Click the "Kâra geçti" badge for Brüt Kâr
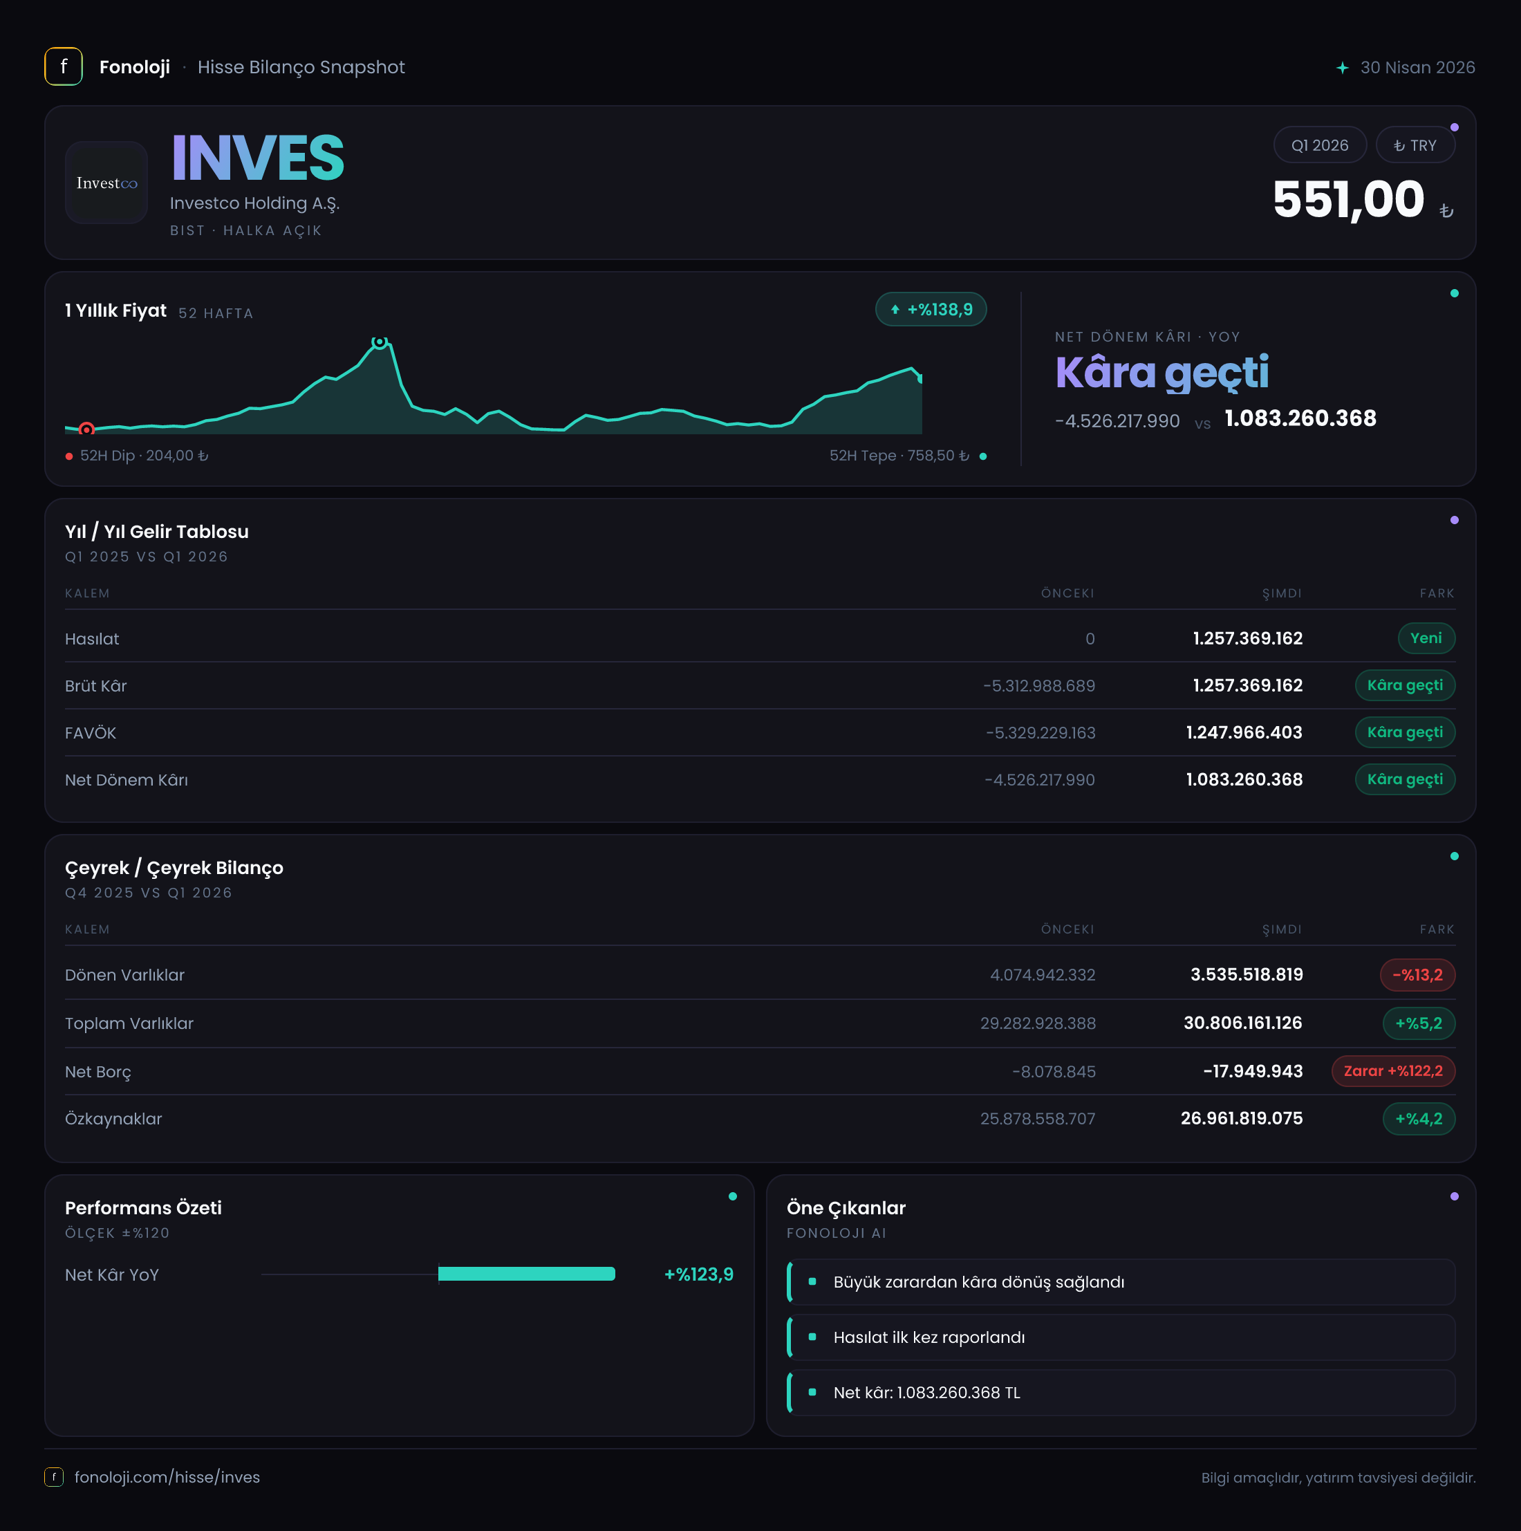 [1405, 685]
